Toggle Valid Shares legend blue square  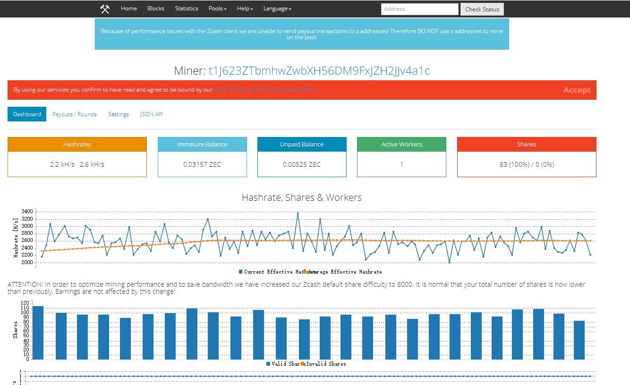click(268, 364)
